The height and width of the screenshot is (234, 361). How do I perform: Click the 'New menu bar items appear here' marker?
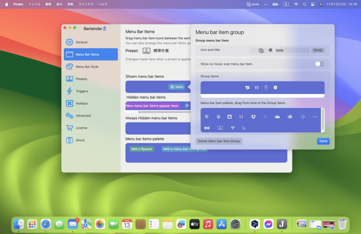click(x=152, y=106)
